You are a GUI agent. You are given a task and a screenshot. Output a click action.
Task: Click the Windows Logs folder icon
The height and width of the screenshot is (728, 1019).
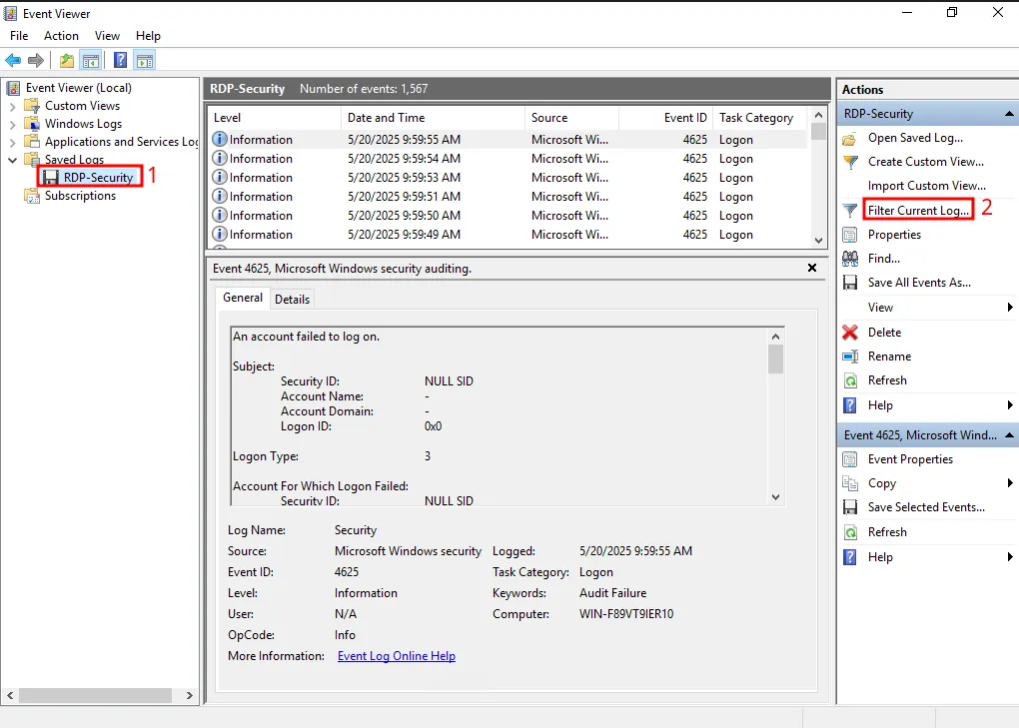(x=32, y=124)
